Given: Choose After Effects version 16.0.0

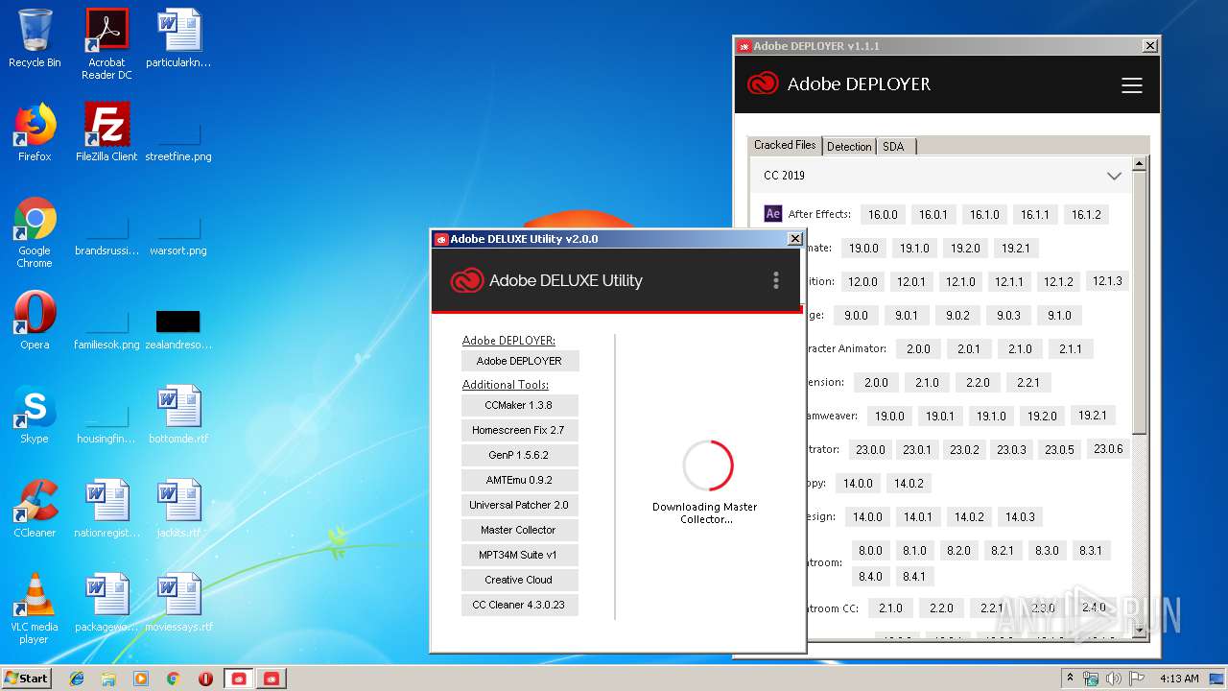Looking at the screenshot, I should (x=883, y=214).
